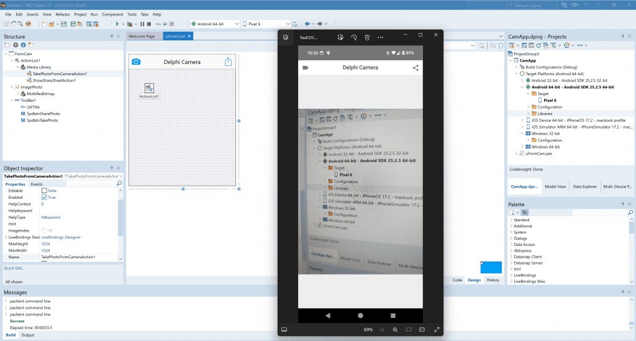Click the move up arrow in Structure panel

[16, 45]
